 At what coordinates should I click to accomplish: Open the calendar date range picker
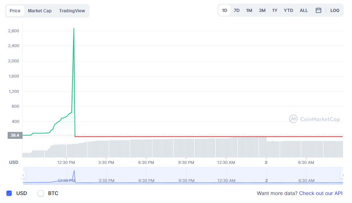click(318, 11)
